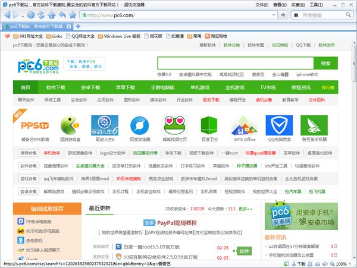
Task: Click the magnifier in Baidu search box
Action: coord(348,15)
